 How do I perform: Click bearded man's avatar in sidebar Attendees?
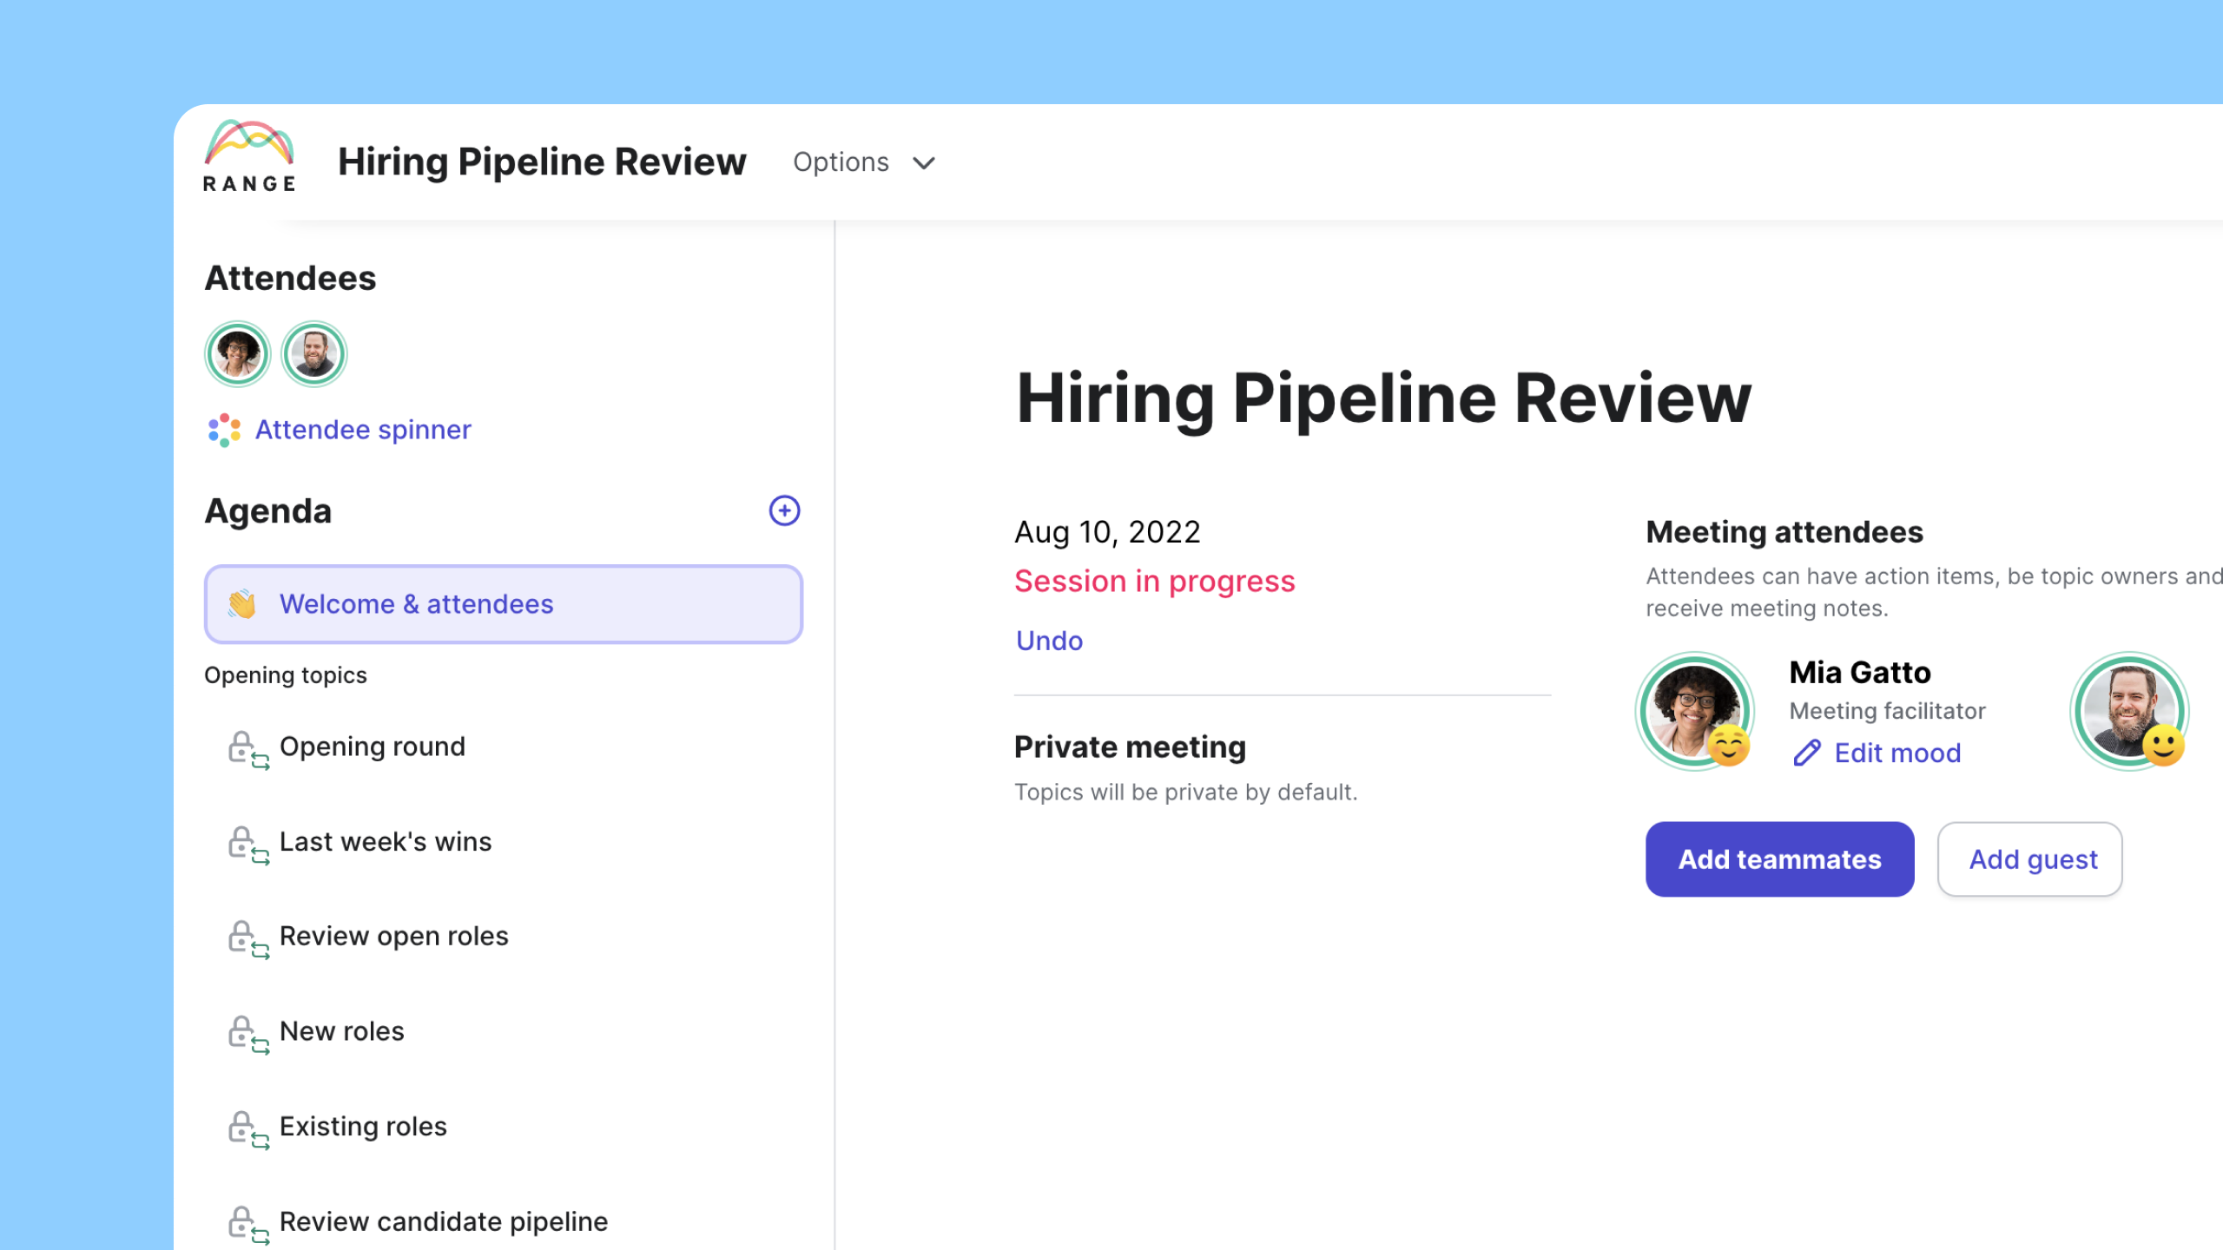314,354
